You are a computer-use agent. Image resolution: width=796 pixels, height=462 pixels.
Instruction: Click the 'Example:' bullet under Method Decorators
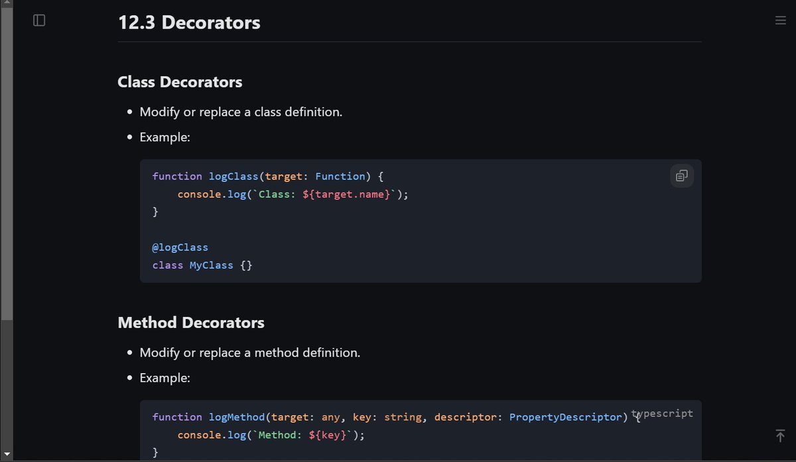coord(165,378)
